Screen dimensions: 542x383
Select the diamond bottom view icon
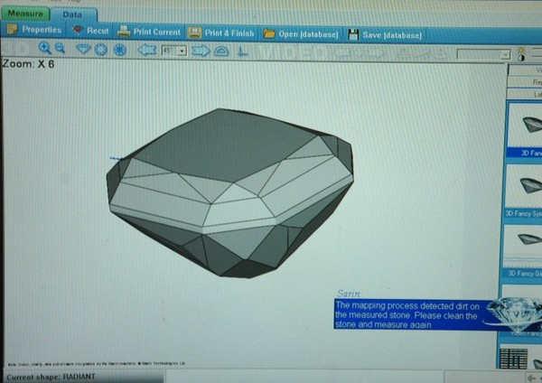(119, 50)
